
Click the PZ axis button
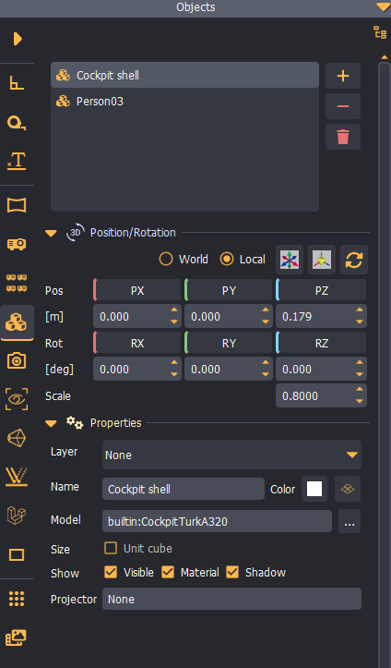coord(321,290)
